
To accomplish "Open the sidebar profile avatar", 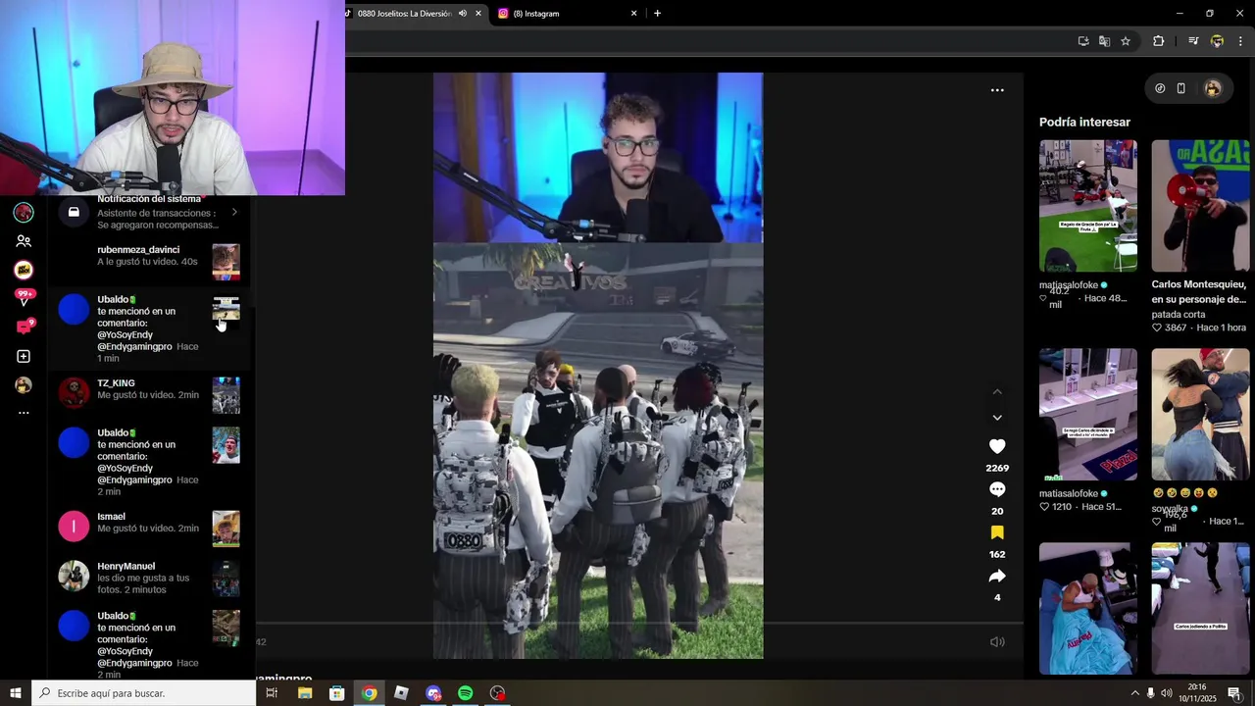I will [24, 385].
